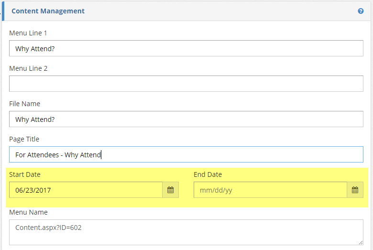Click the "File Name" label
Viewport: 373px width, 250px height.
pos(24,104)
